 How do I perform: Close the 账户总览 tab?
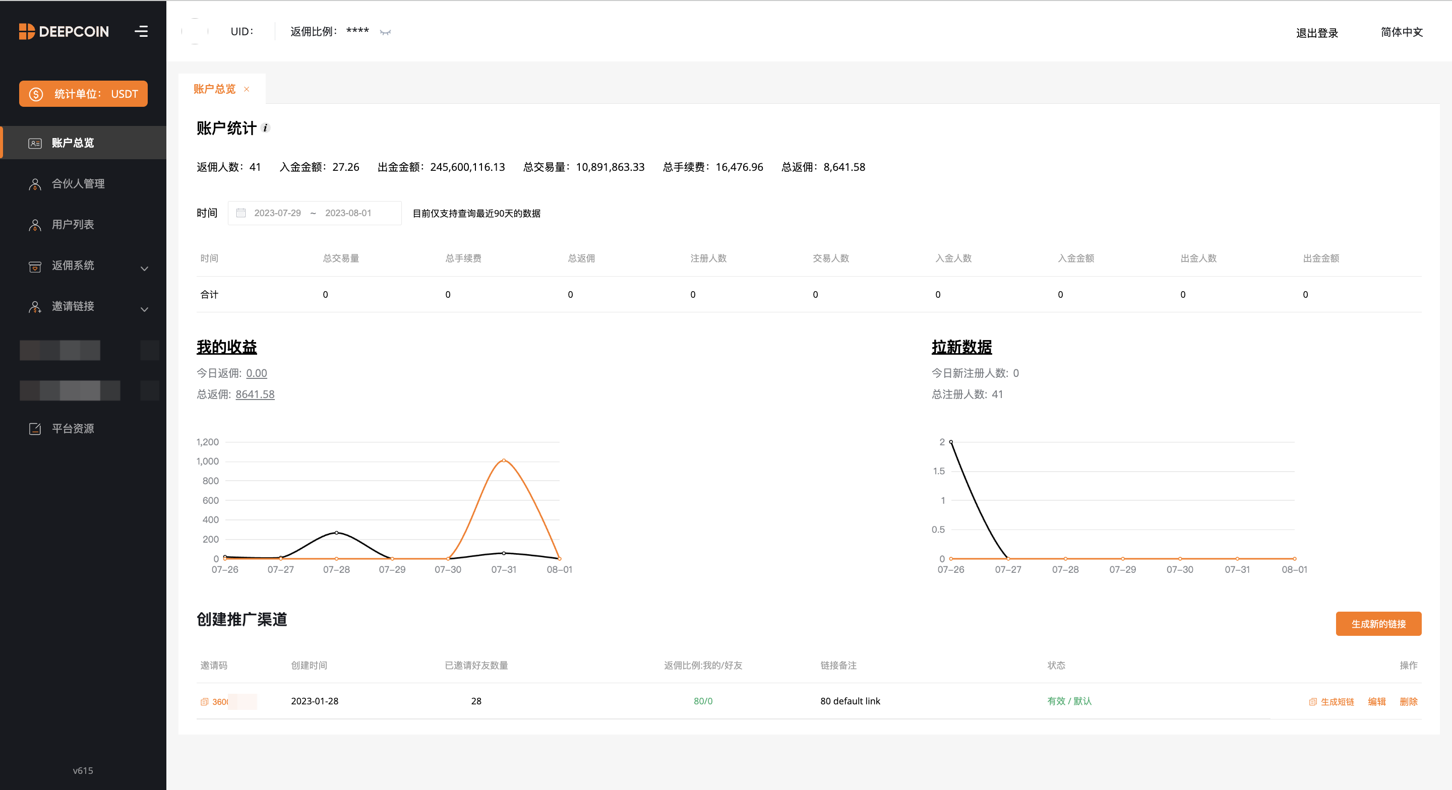coord(247,89)
